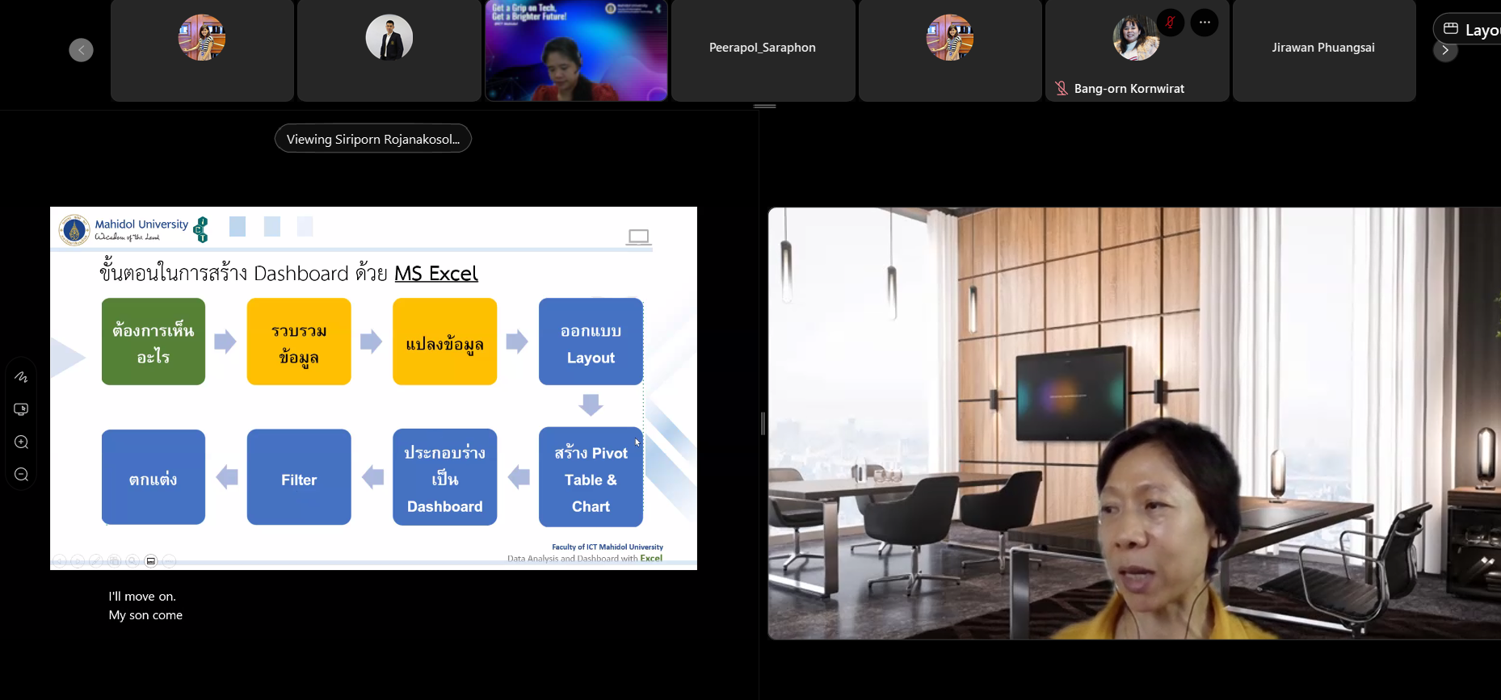Viewport: 1501px width, 700px height.
Task: Click the pen icon on slide toolbar
Action: point(95,561)
